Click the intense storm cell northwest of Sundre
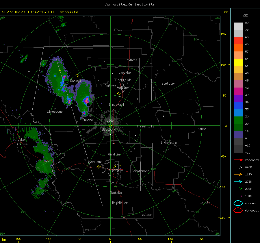This screenshot has width=260, height=243. coord(86,100)
